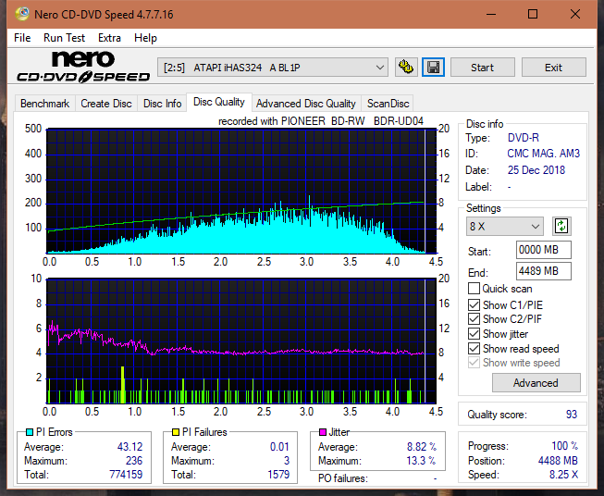The image size is (604, 496).
Task: Click the save floppy disk icon
Action: tap(433, 68)
